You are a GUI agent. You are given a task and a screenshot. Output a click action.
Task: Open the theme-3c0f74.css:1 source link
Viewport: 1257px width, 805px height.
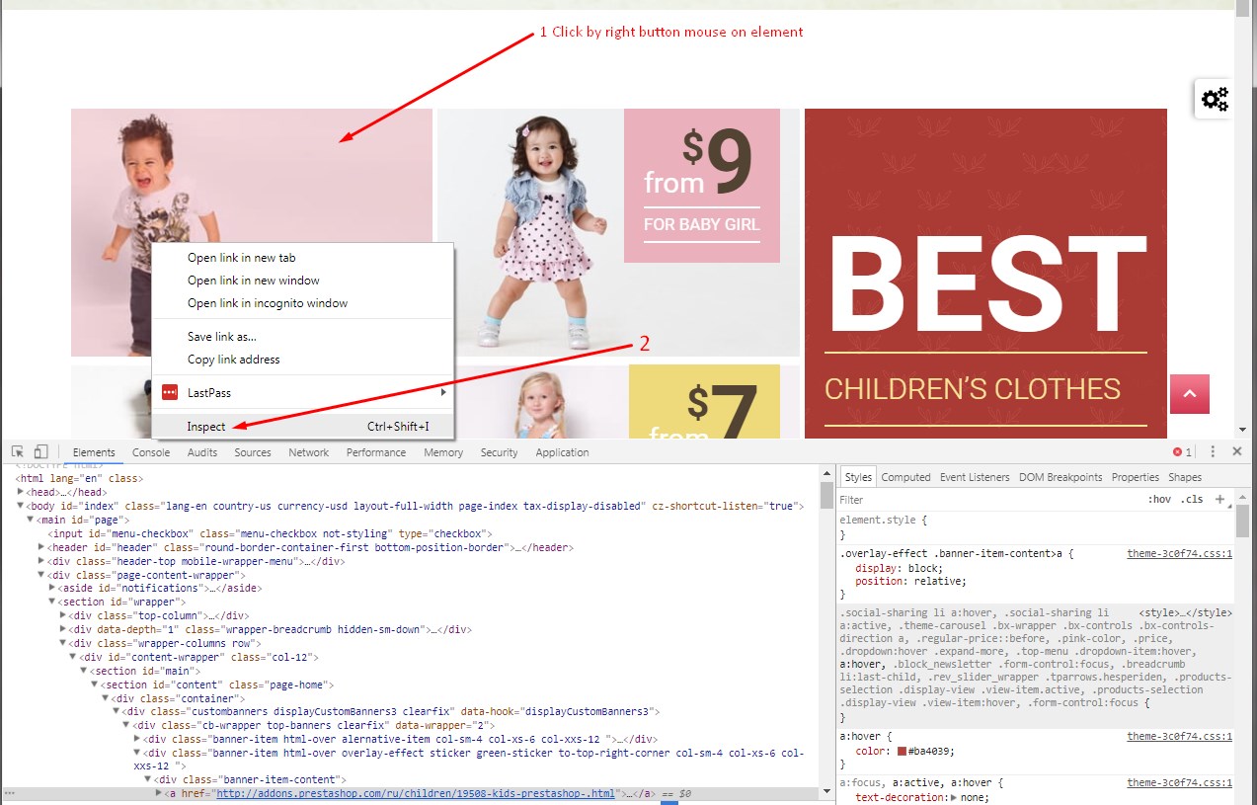(x=1179, y=554)
